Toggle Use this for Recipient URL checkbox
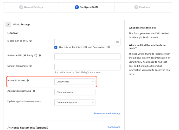 point(56,48)
